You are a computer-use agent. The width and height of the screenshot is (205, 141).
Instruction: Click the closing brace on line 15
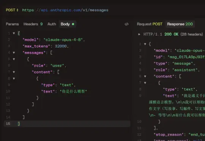click(19, 124)
